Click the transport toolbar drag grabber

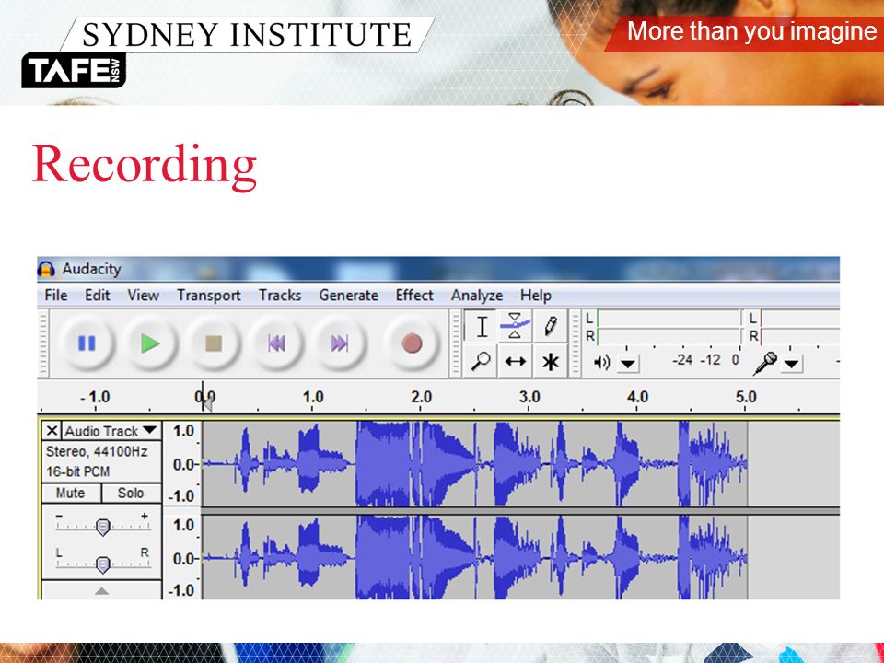(x=43, y=343)
